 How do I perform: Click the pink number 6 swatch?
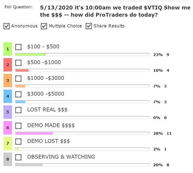click(x=7, y=128)
